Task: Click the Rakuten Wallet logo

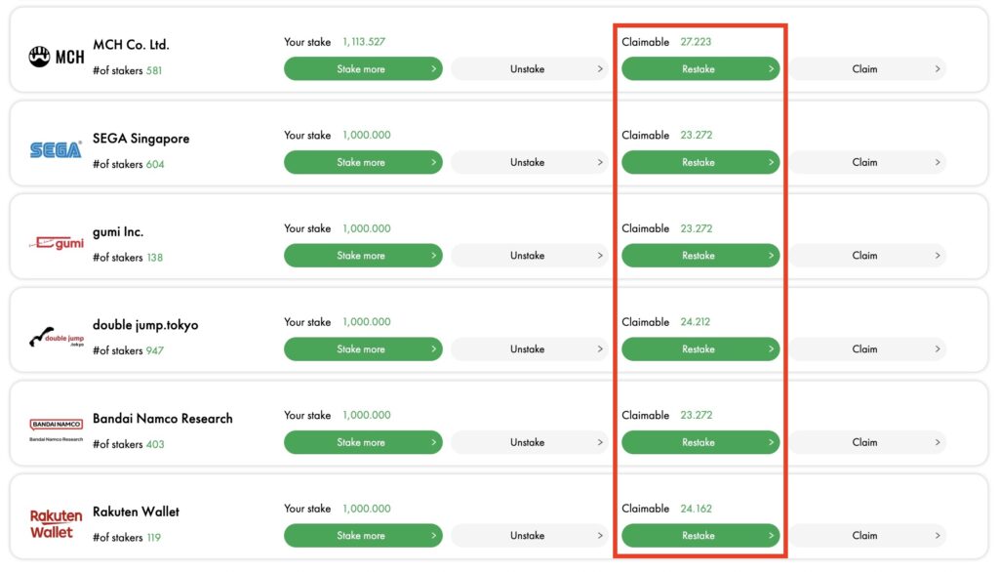Action: click(56, 523)
